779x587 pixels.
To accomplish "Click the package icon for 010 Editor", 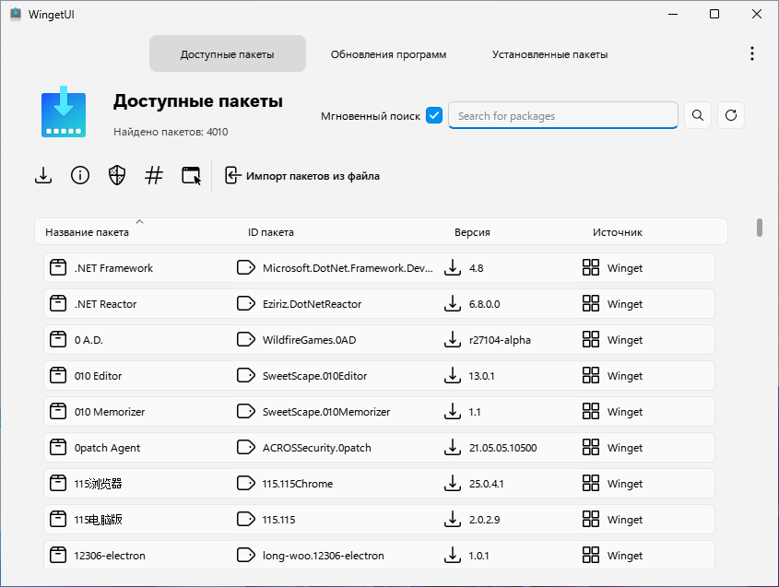I will tap(58, 375).
